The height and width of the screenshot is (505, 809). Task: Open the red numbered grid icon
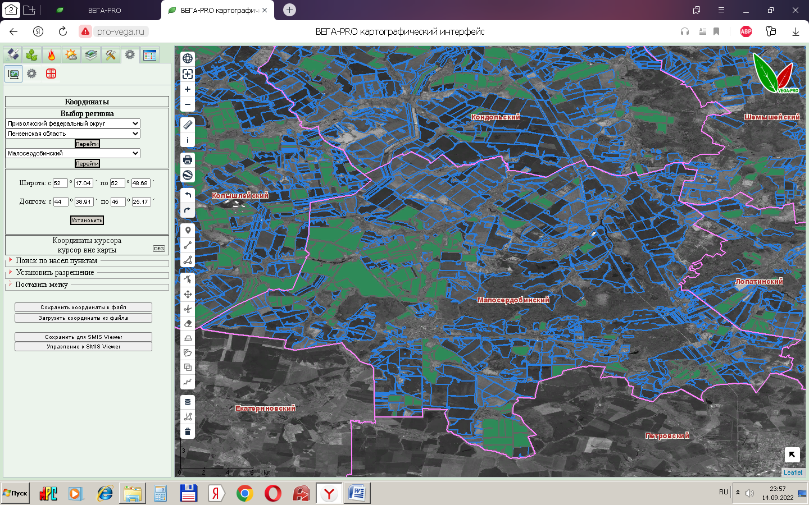[x=51, y=74]
